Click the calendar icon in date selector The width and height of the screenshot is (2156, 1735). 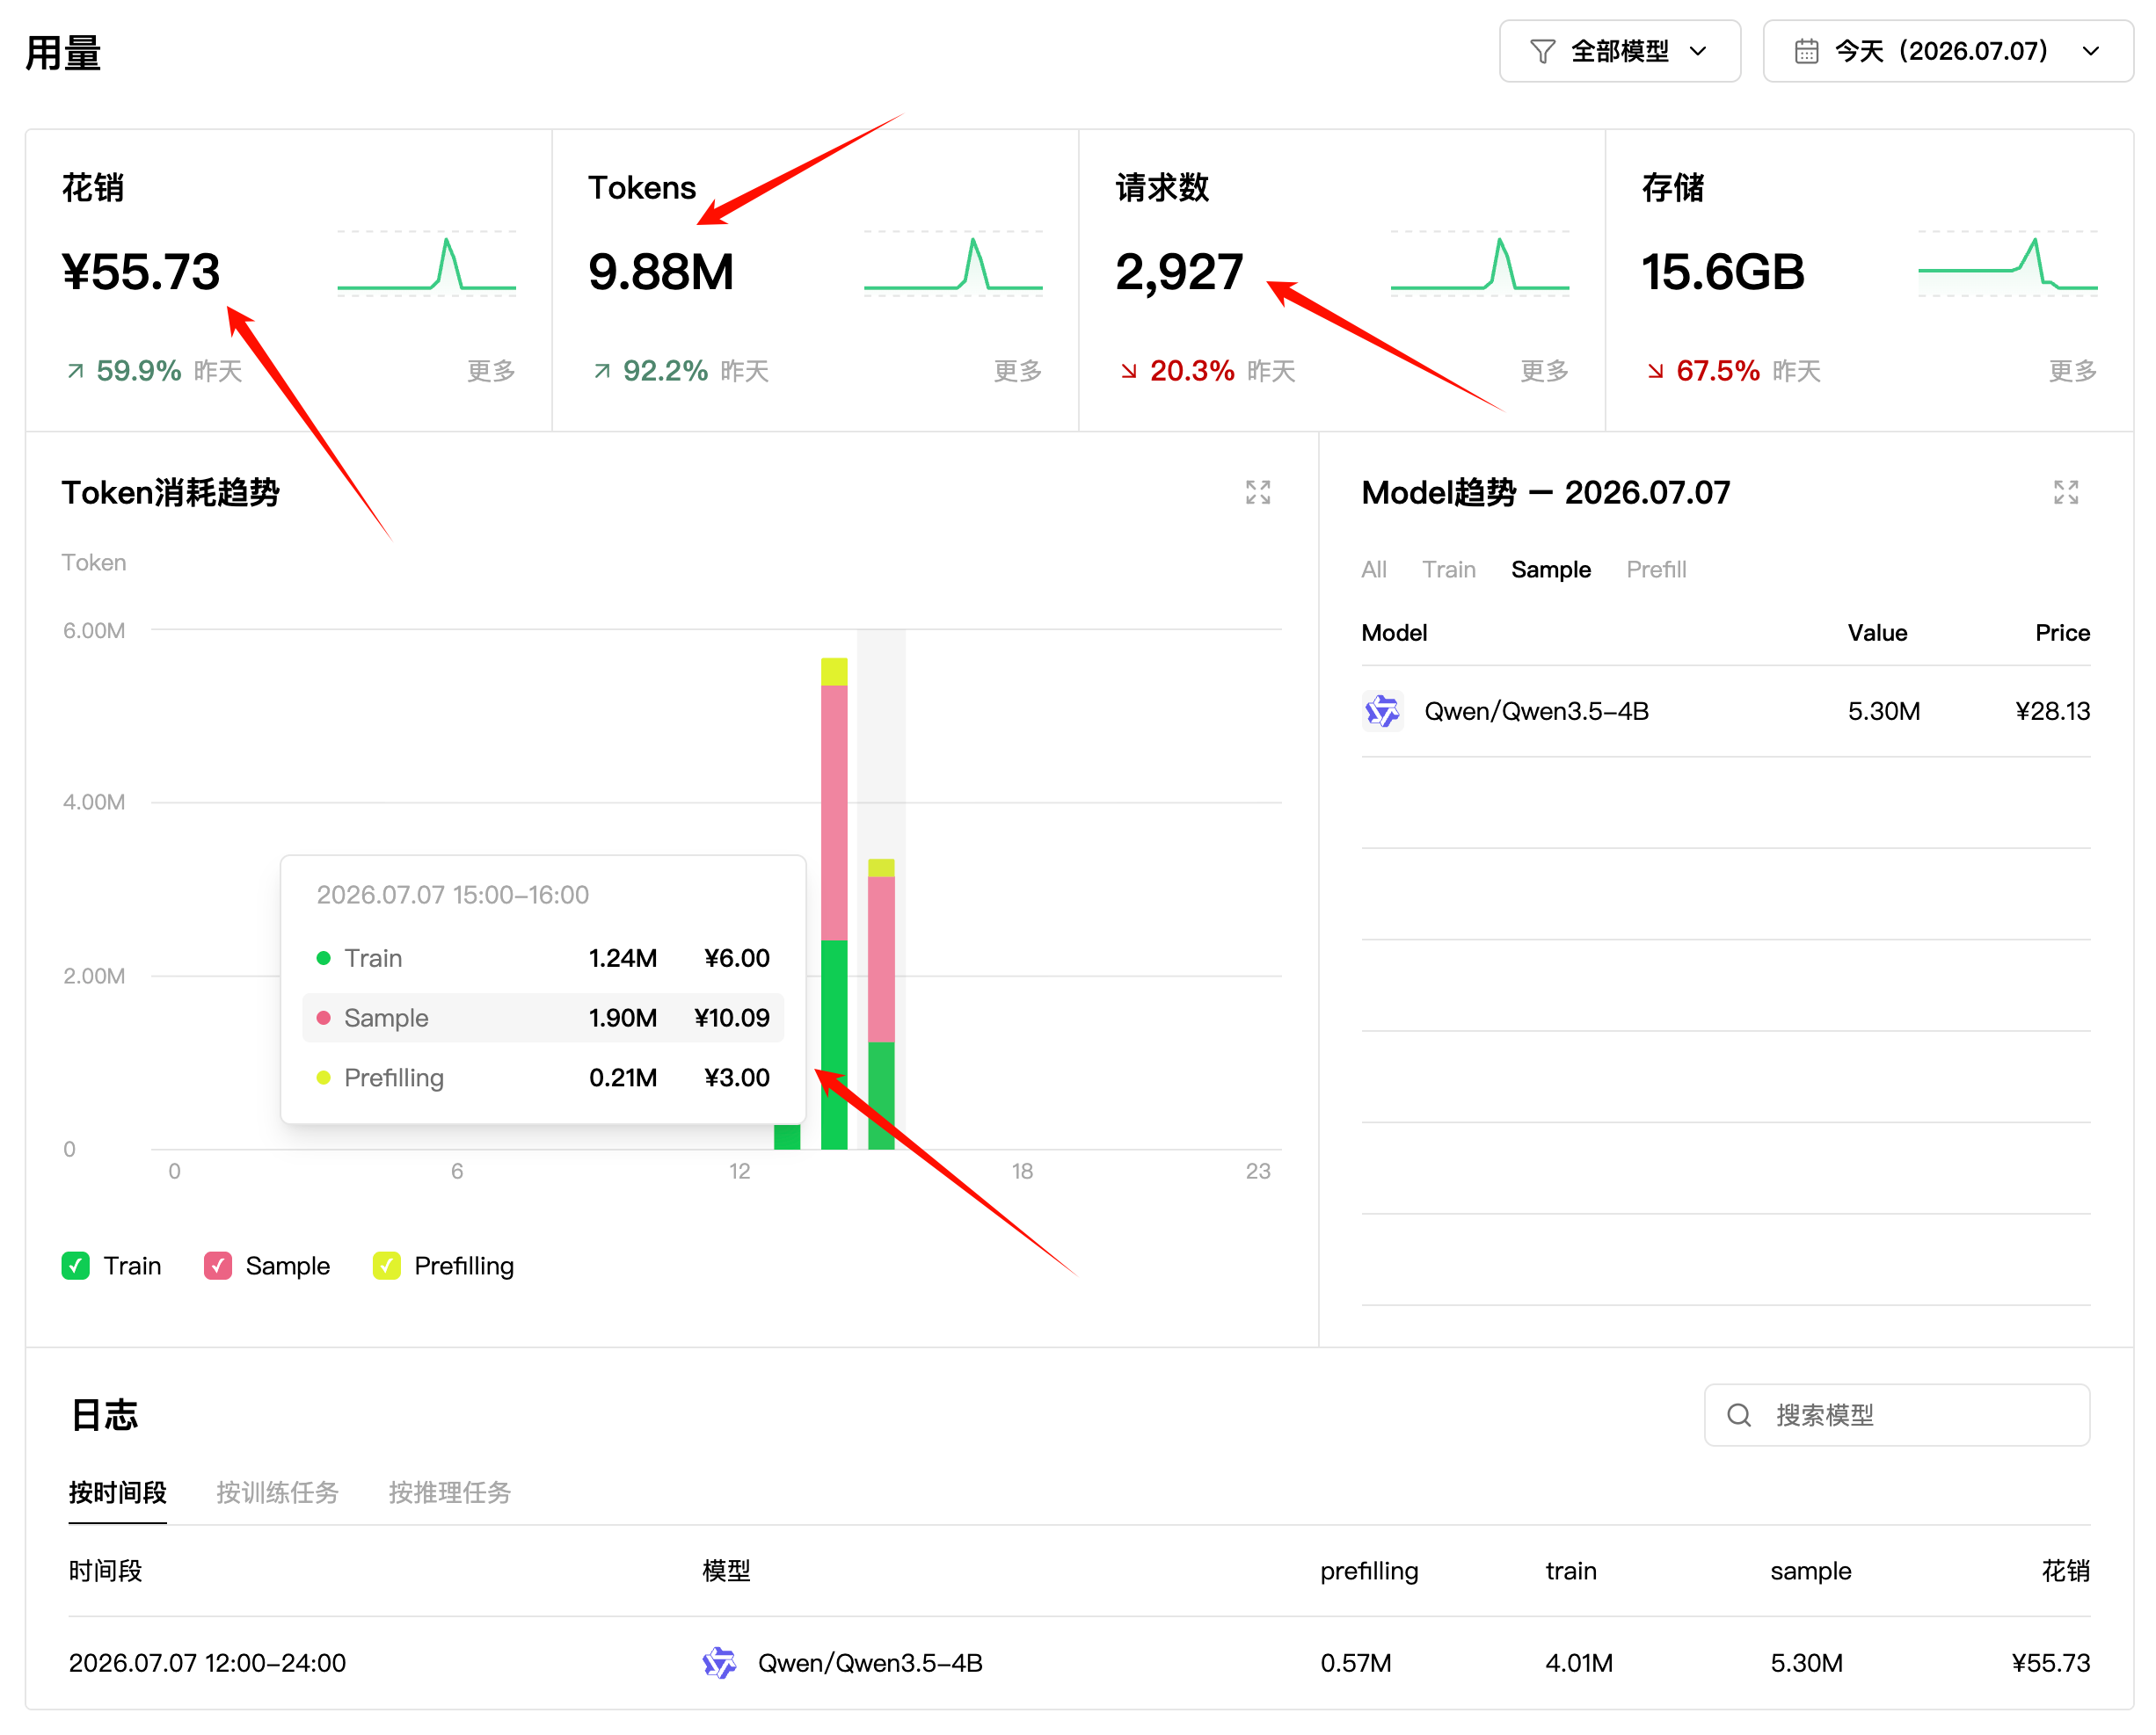(x=1806, y=51)
